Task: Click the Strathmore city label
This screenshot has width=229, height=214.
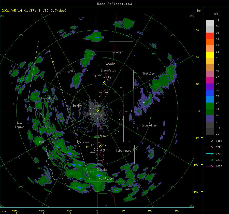Action: 124,151
